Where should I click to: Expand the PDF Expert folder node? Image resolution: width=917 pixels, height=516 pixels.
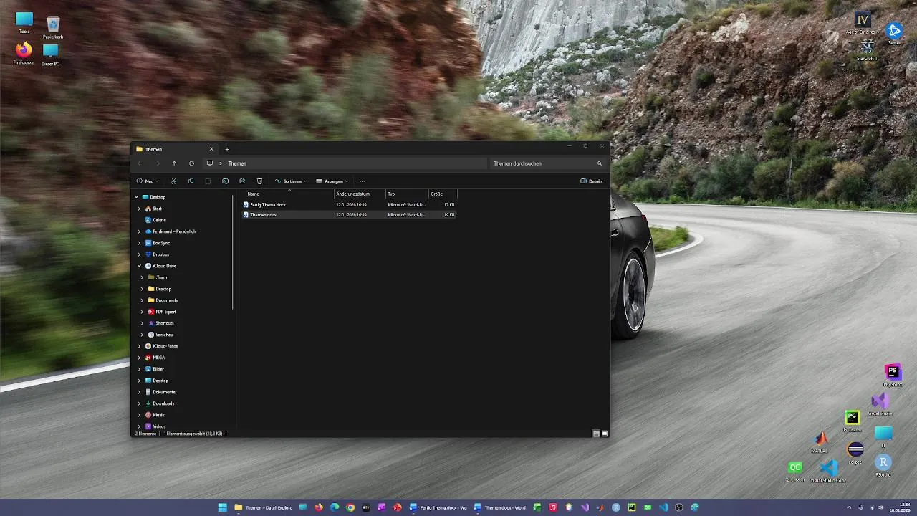tap(142, 312)
